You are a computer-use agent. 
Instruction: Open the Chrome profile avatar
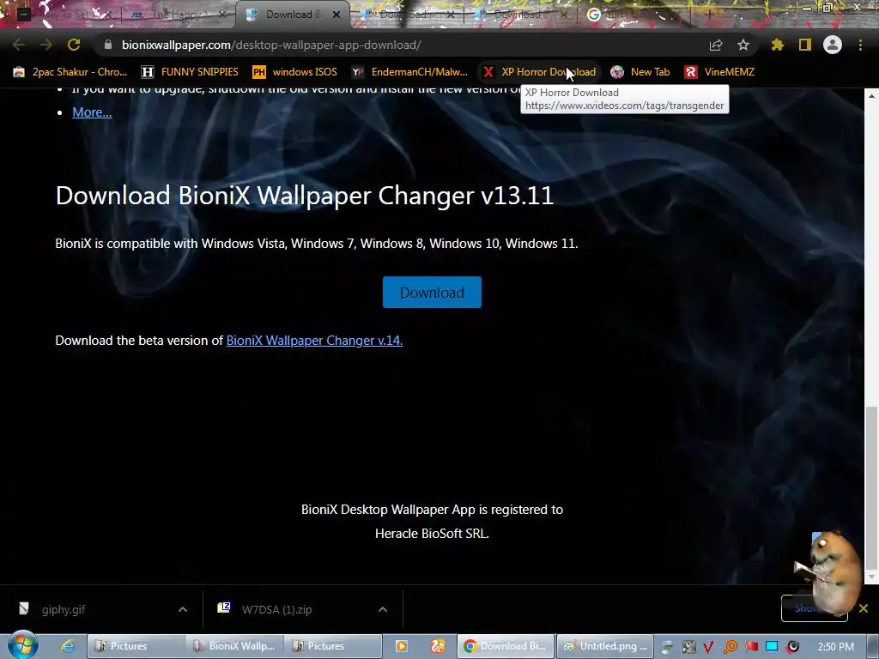click(833, 45)
